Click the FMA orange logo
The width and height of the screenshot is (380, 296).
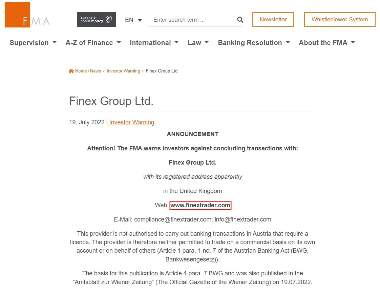[x=27, y=15]
